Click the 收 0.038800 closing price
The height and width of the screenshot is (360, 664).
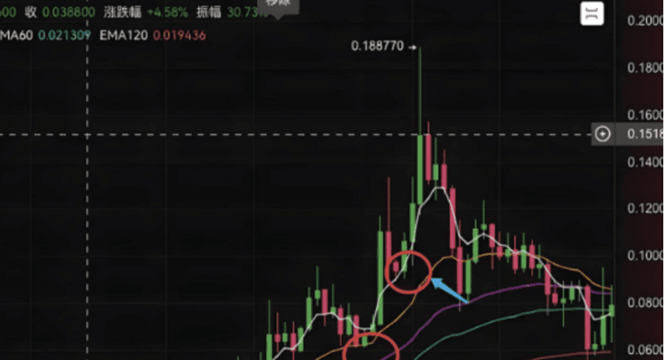point(60,12)
